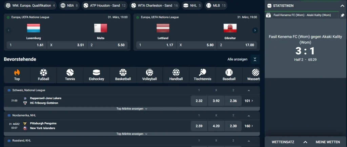
Task: Select odds 2.36 for HC Fribourg-Gottéron
Action: pos(233,101)
